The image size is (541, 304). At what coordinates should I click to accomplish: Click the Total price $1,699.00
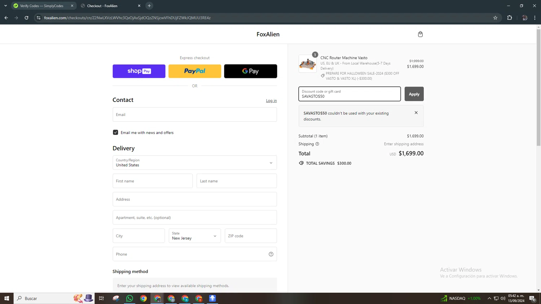click(x=411, y=153)
